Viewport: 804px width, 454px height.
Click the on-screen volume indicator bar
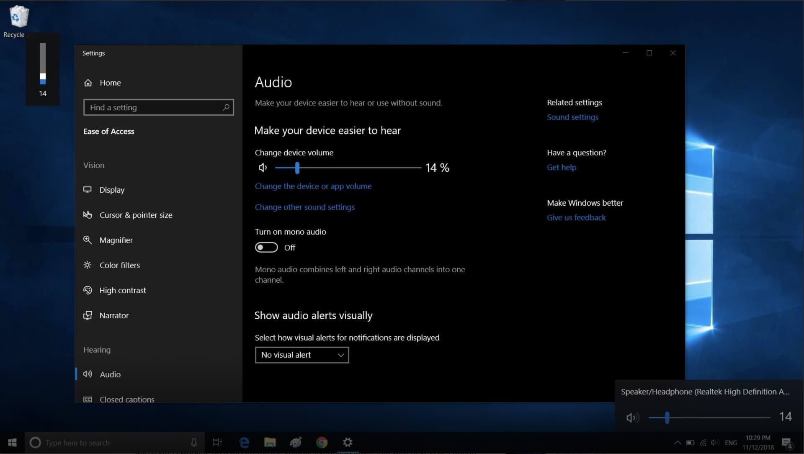43,63
